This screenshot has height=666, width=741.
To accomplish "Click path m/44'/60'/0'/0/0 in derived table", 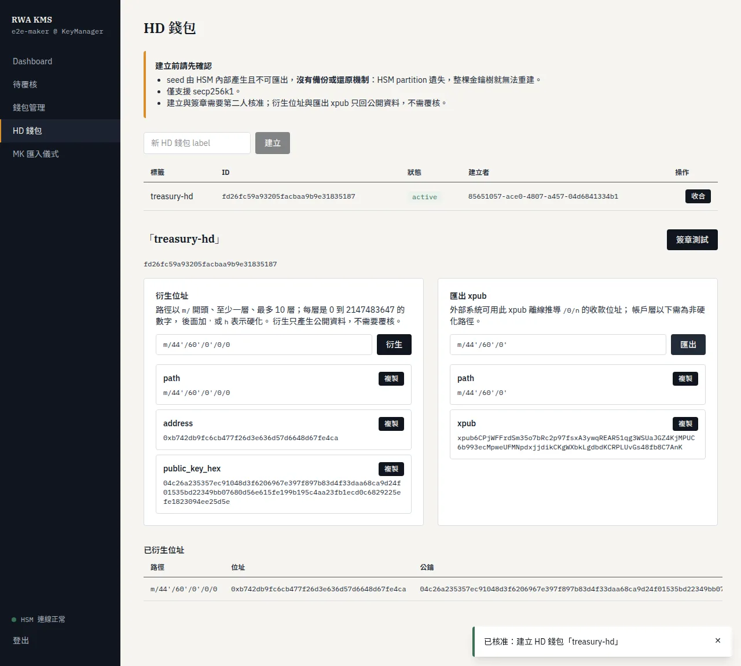I will (x=184, y=589).
